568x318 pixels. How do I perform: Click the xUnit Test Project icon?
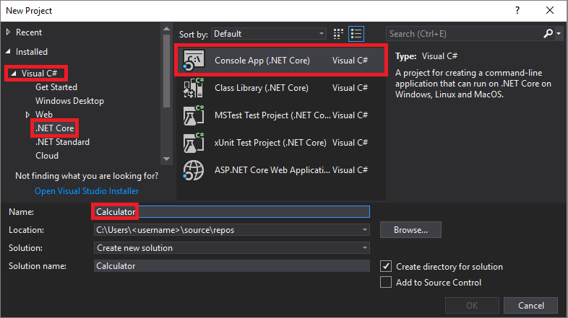[194, 143]
